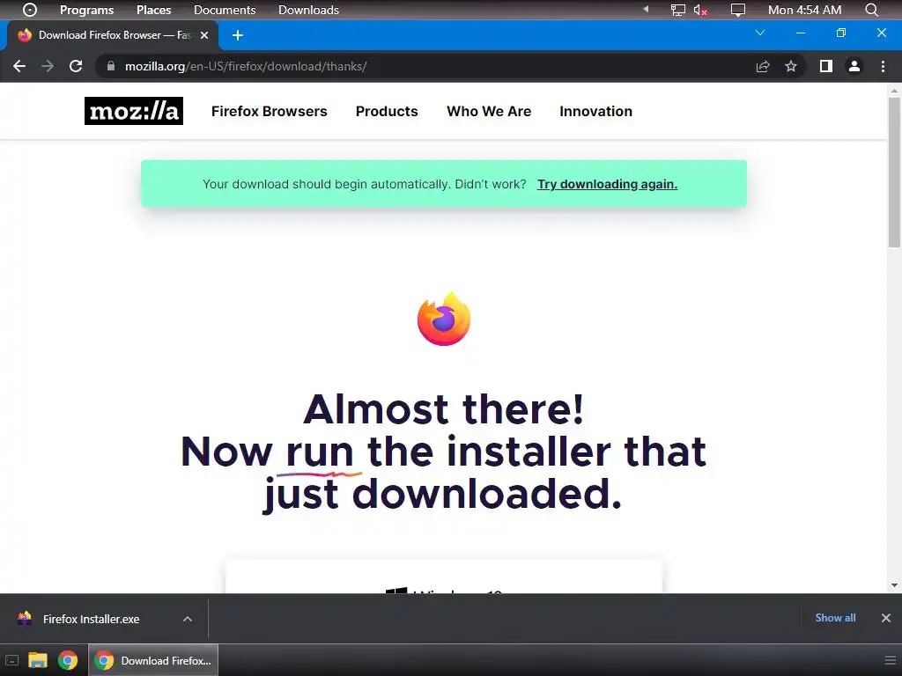
Task: View site info via the lock icon
Action: 111,66
